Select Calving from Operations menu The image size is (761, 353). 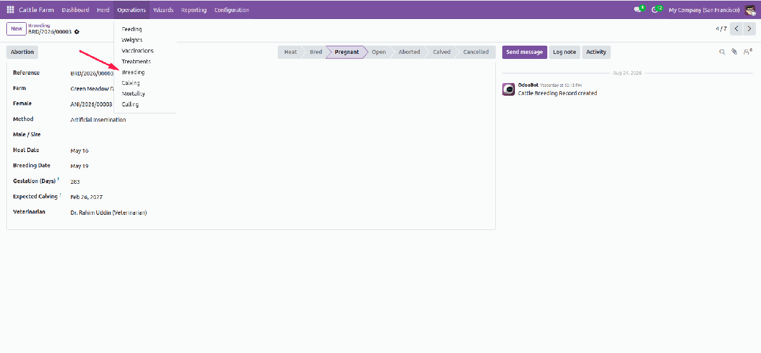(145, 83)
